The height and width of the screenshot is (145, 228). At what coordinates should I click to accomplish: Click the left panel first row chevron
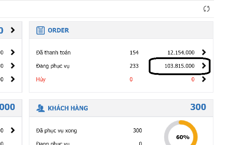[x=13, y=52]
